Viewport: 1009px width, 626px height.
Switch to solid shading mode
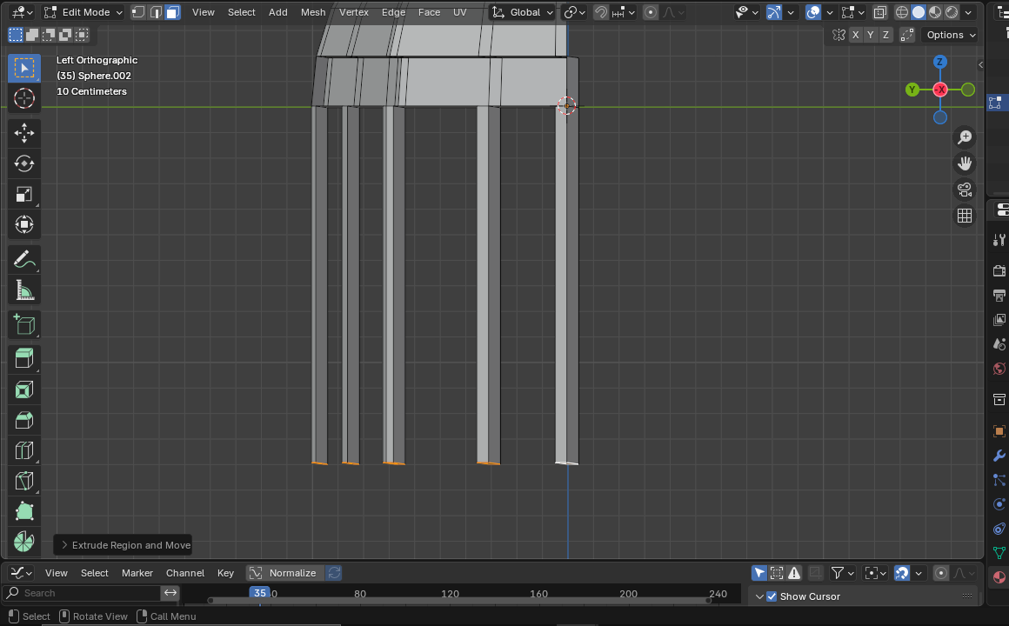919,12
